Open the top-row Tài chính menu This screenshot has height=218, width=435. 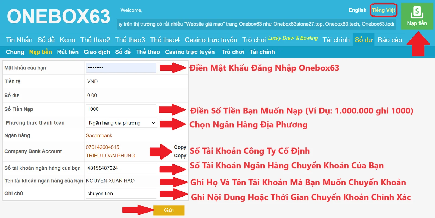pyautogui.click(x=336, y=40)
